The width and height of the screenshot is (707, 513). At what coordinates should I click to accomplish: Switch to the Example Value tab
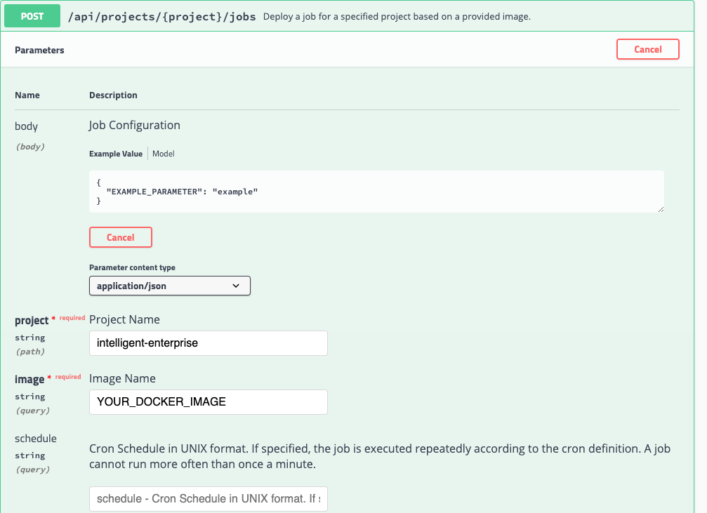(x=115, y=154)
